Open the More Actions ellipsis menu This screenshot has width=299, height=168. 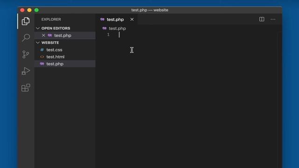click(x=273, y=19)
